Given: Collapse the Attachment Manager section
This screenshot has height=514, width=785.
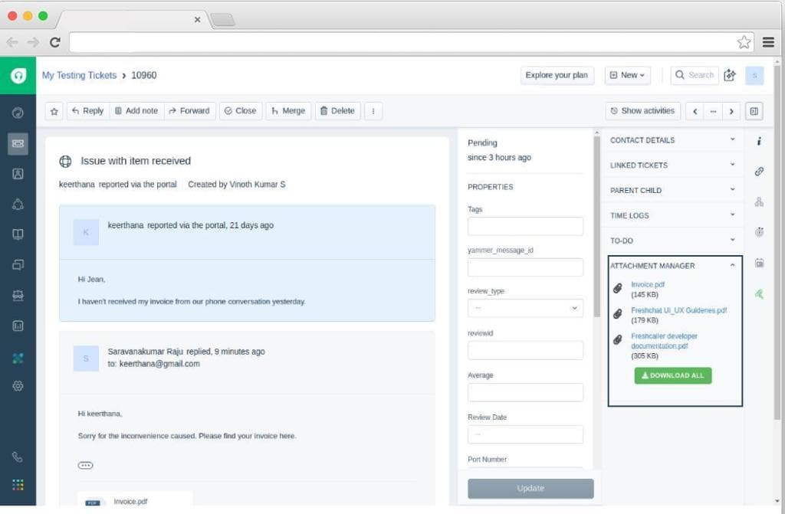Looking at the screenshot, I should (x=732, y=266).
